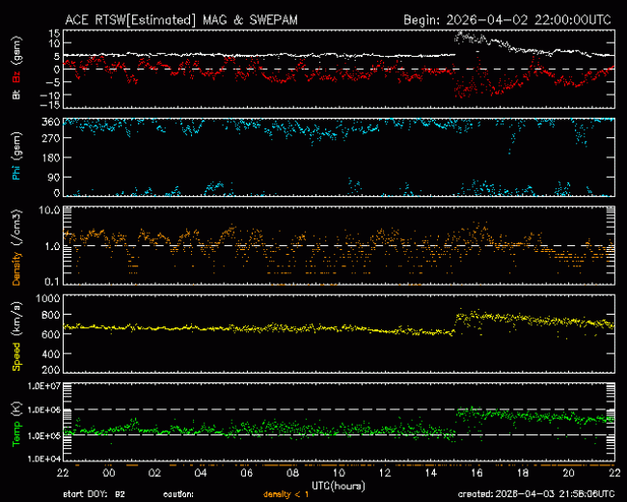The width and height of the screenshot is (627, 502).
Task: Click the red "Bz" axis label
Action: [x=16, y=77]
